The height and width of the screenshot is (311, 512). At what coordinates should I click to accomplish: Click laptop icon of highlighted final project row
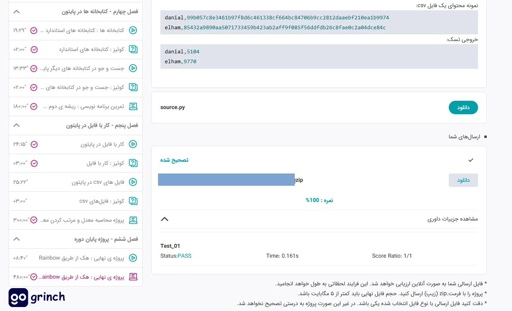tap(134, 277)
